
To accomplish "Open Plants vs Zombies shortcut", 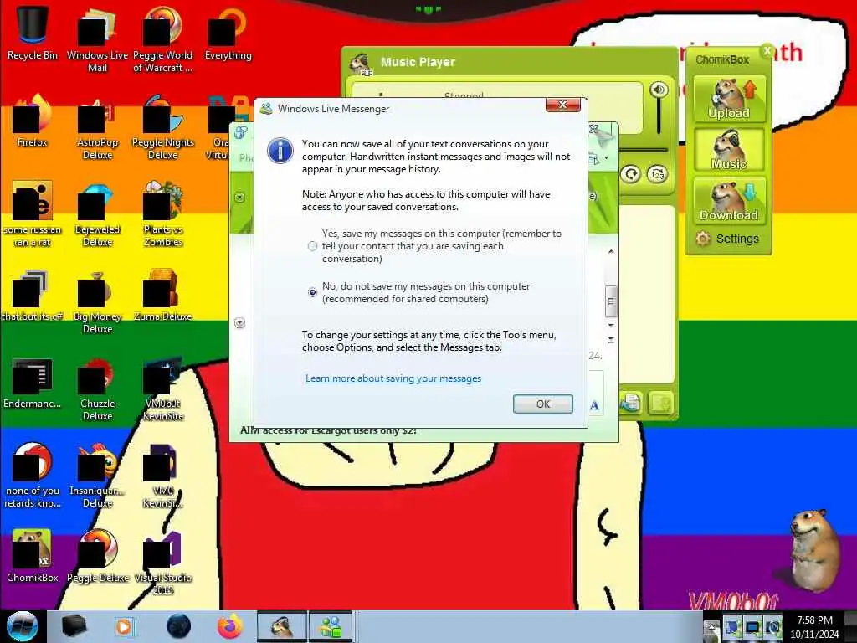I will (x=163, y=213).
